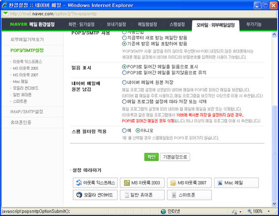Click the 기본설정으로 button
This screenshot has width=279, height=216.
pyautogui.click(x=175, y=157)
